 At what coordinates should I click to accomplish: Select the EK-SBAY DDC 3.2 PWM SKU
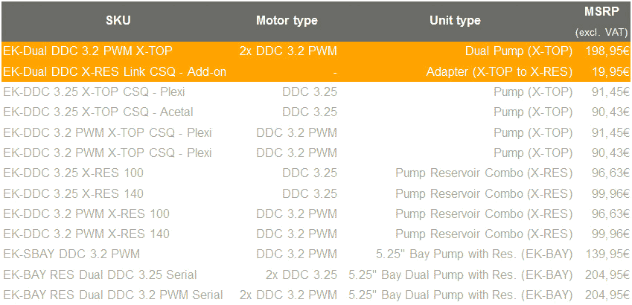71,254
